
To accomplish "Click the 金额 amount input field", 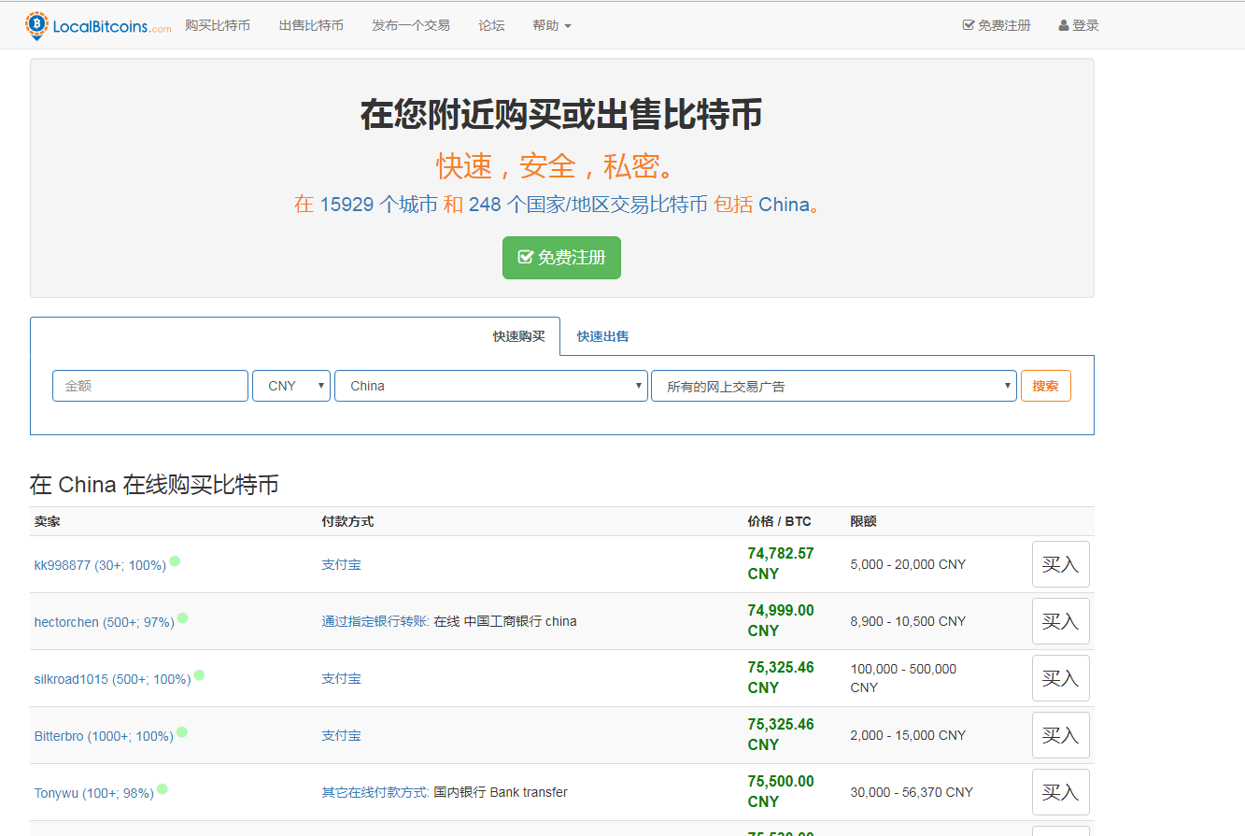I will pyautogui.click(x=149, y=385).
